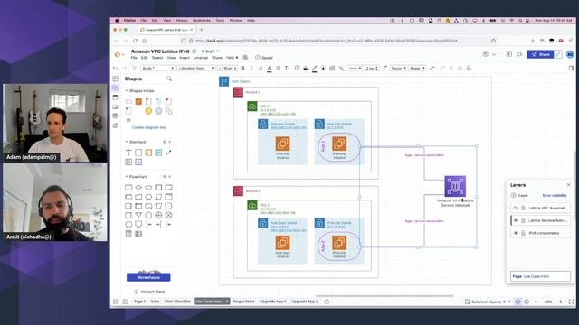Image resolution: width=579 pixels, height=325 pixels.
Task: Open the Firefox menu in macOS menu bar
Action: pyautogui.click(x=129, y=21)
